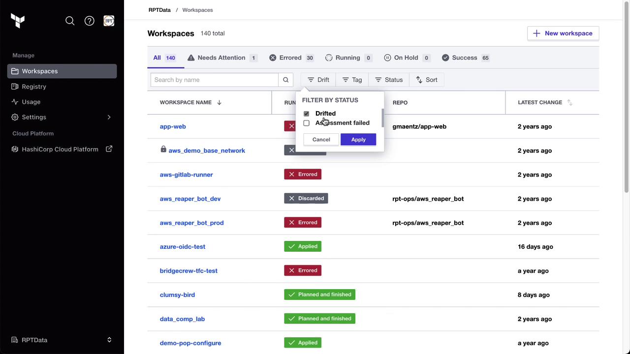Click the lock icon beside aws_demo_base_network

pos(163,149)
